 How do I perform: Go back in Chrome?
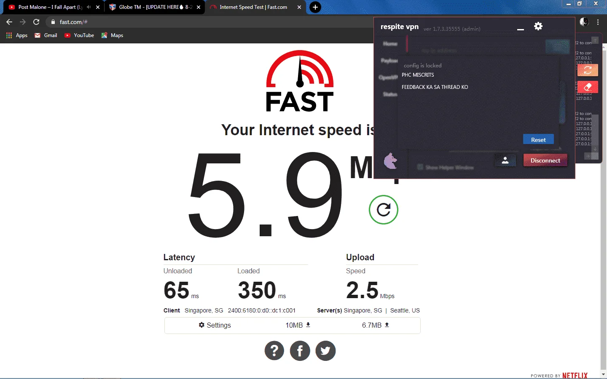point(9,22)
